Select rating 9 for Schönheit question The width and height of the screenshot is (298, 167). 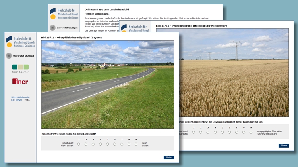tap(136, 144)
